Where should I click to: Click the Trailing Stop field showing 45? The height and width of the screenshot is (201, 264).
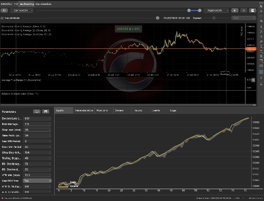[37, 158]
